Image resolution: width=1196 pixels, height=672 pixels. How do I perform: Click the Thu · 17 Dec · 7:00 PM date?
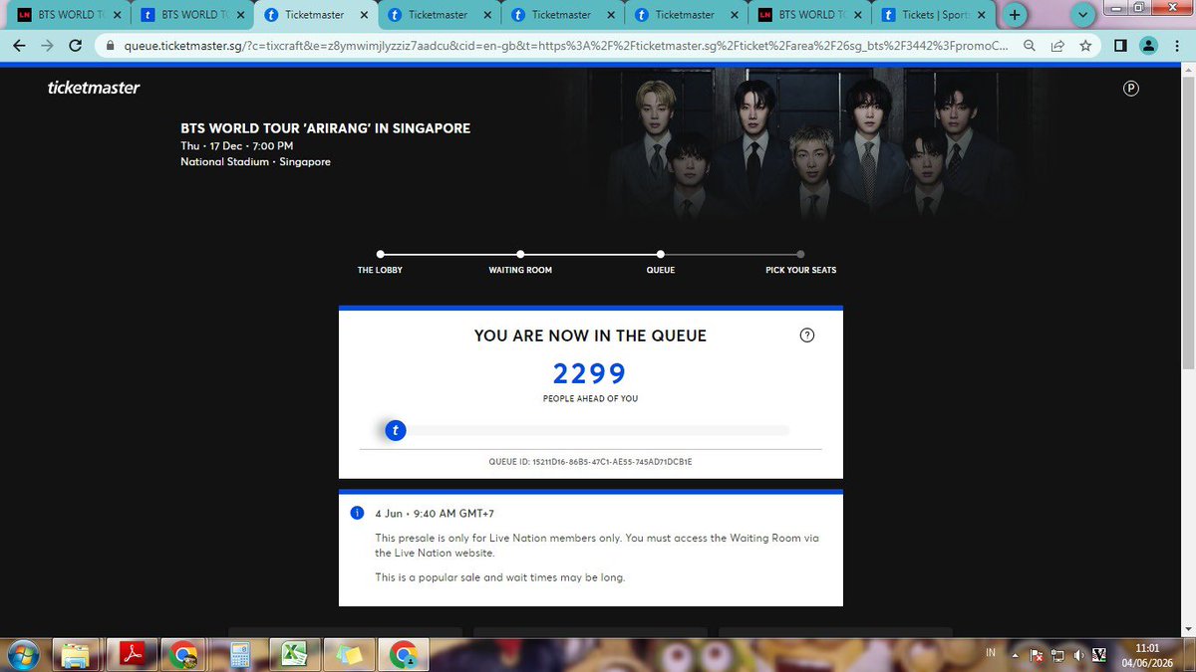237,145
